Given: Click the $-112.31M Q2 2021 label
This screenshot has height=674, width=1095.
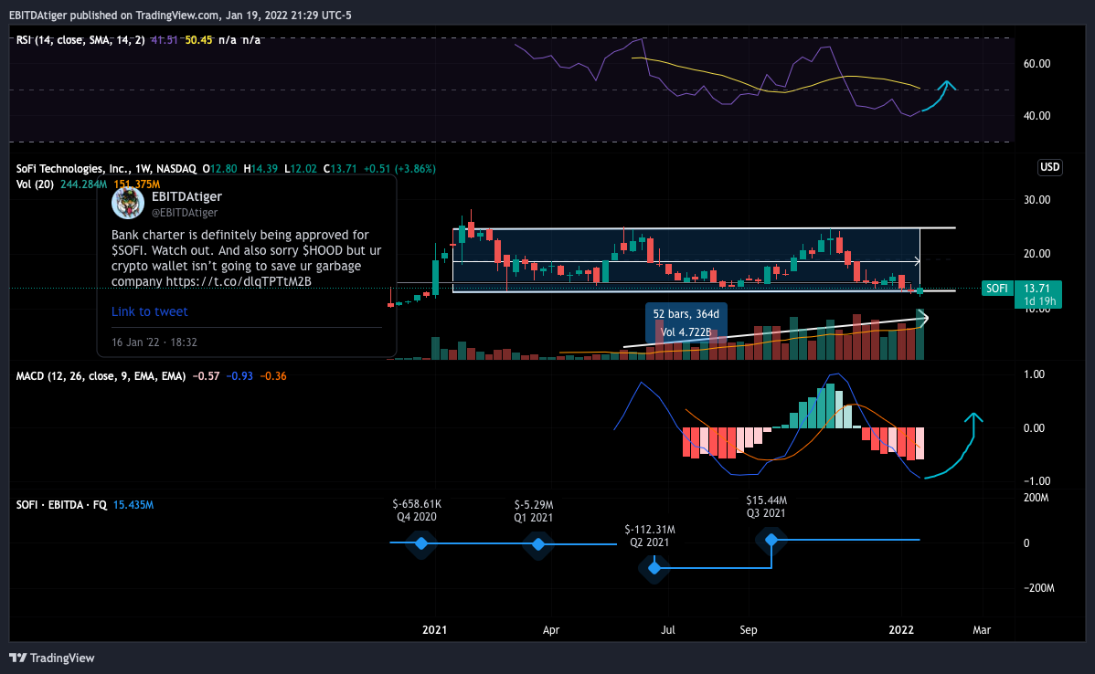Looking at the screenshot, I should [x=650, y=536].
